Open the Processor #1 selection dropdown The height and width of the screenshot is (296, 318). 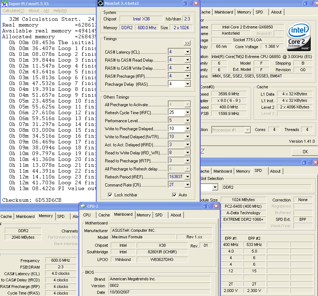pos(247,130)
